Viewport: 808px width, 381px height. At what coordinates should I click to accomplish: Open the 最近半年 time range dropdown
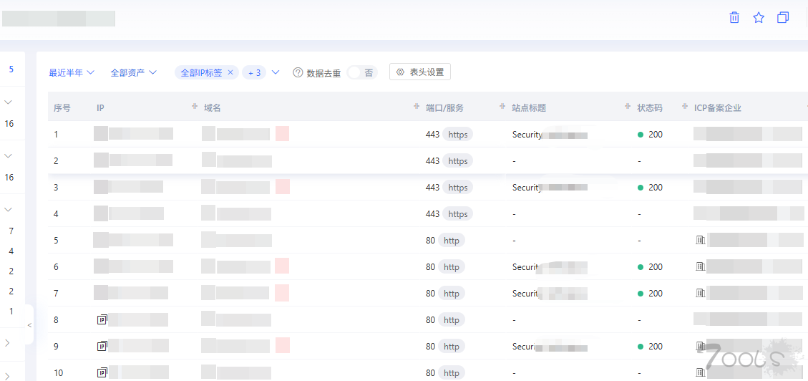72,73
